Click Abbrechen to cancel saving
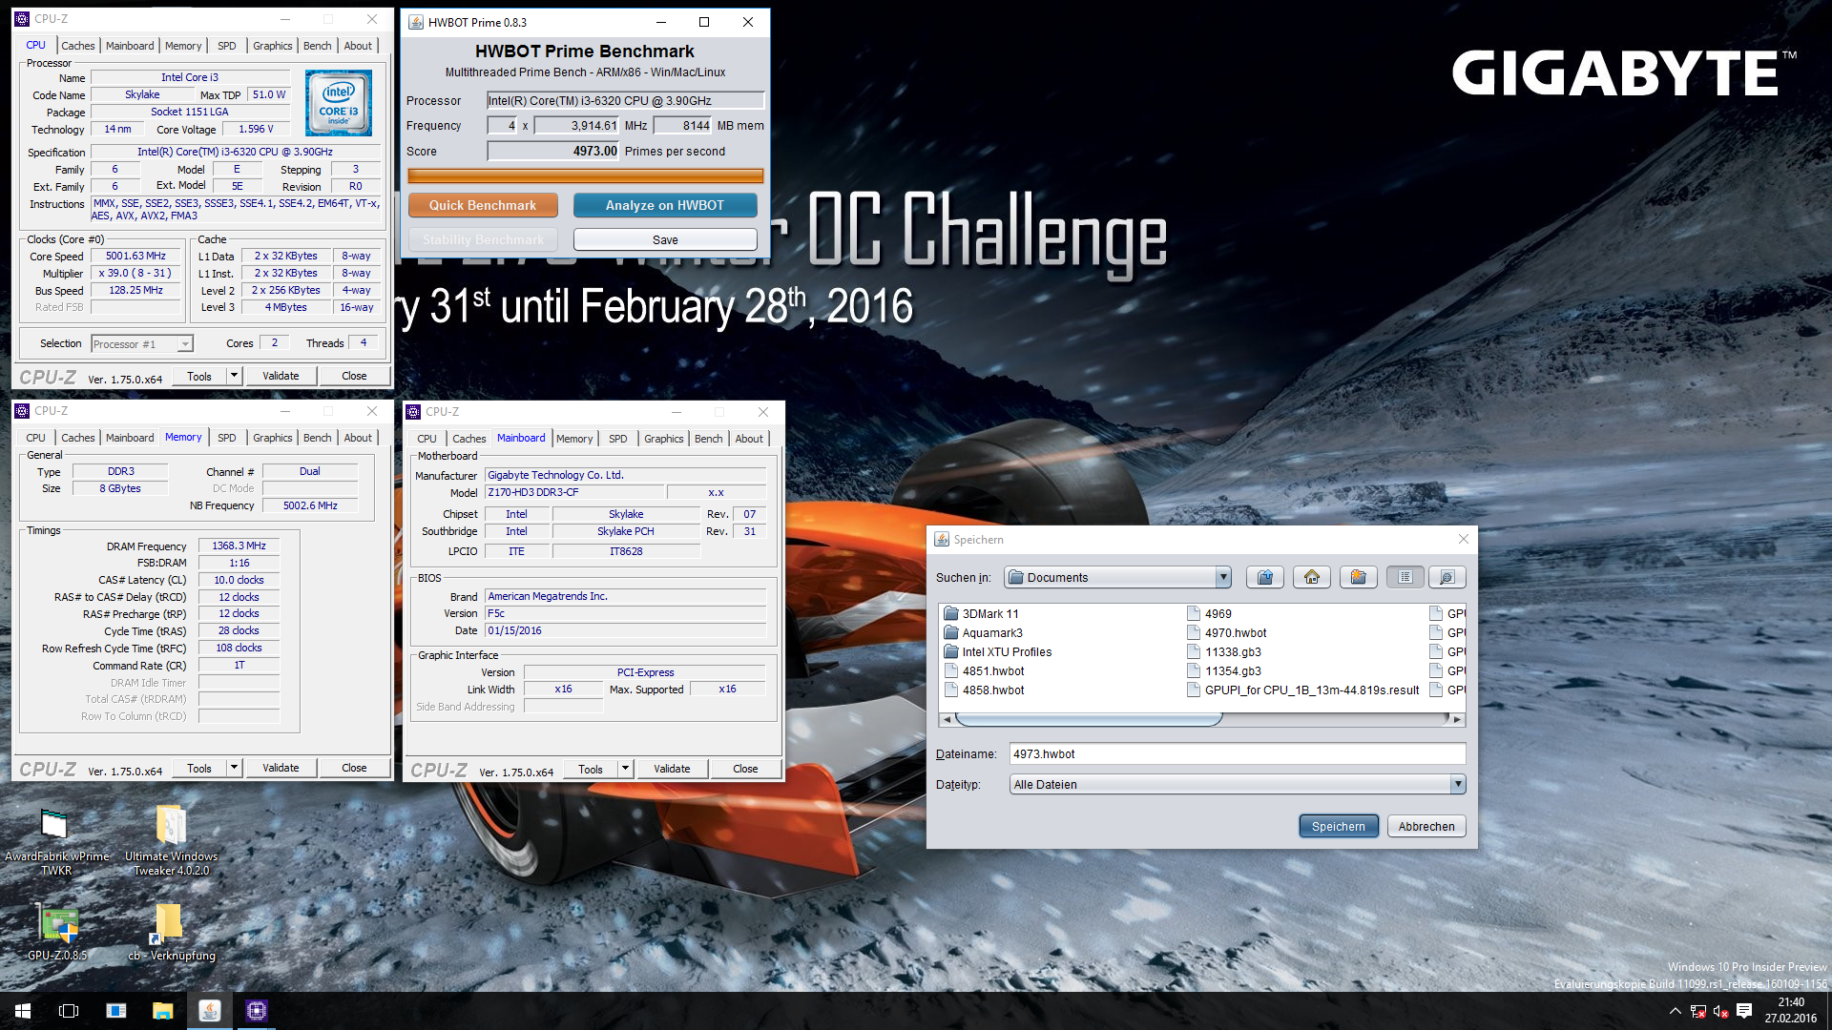Image resolution: width=1832 pixels, height=1030 pixels. tap(1426, 826)
